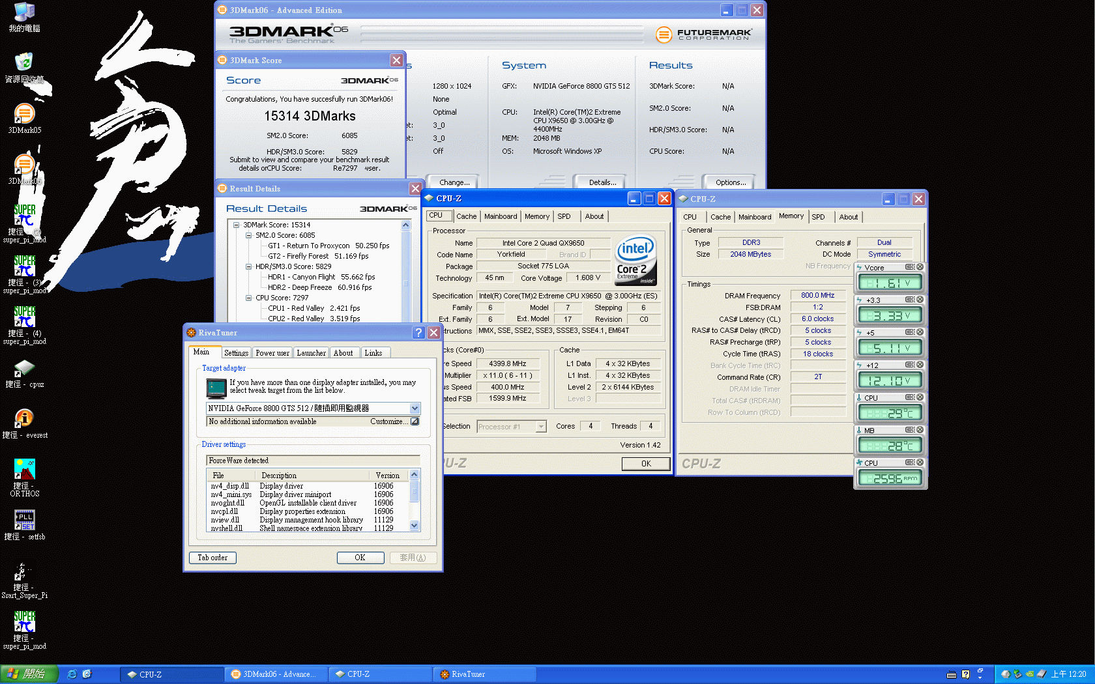Activate RivaTuner from the taskbar

(x=484, y=674)
